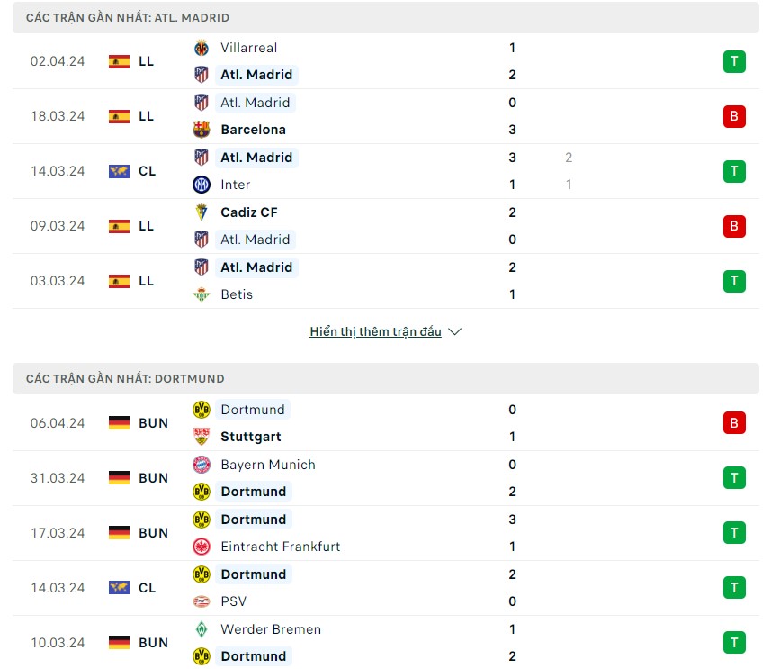Click the Stuttgart club crest
This screenshot has width=771, height=669.
coord(202,437)
